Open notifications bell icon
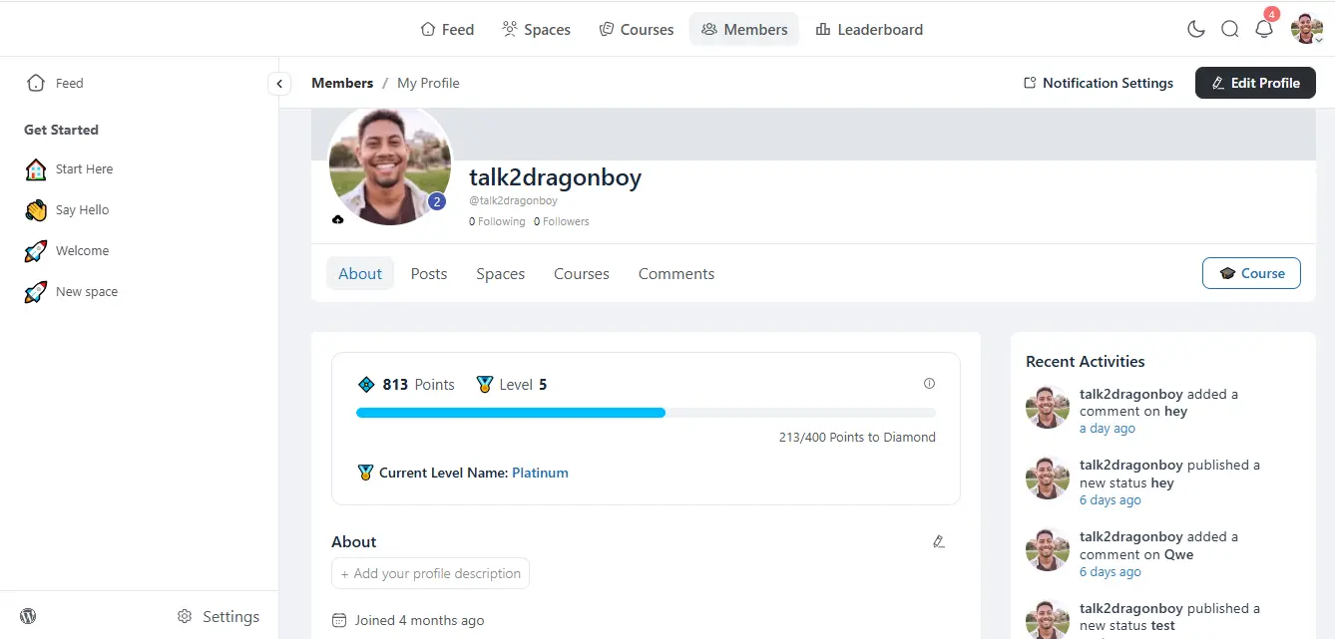The height and width of the screenshot is (639, 1335). pos(1264,29)
